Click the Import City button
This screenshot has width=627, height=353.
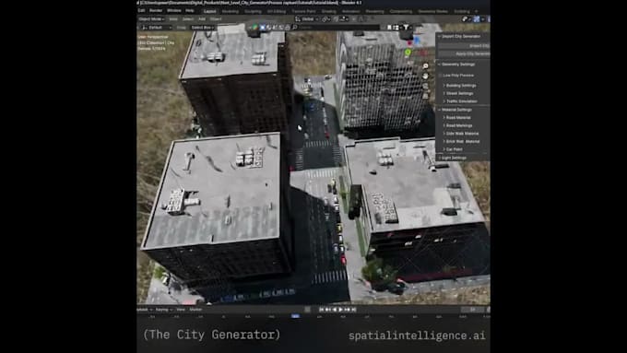464,46
